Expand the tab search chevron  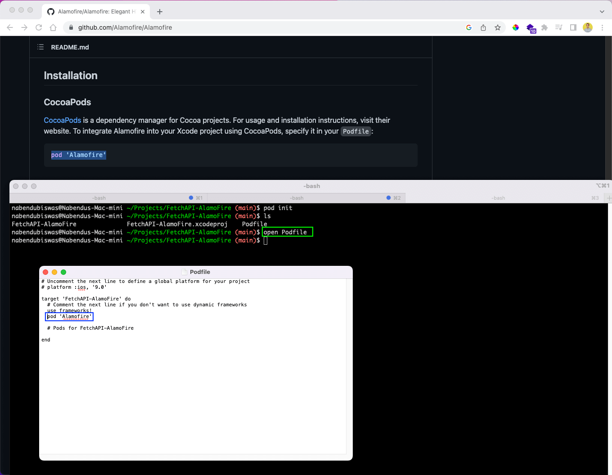602,12
